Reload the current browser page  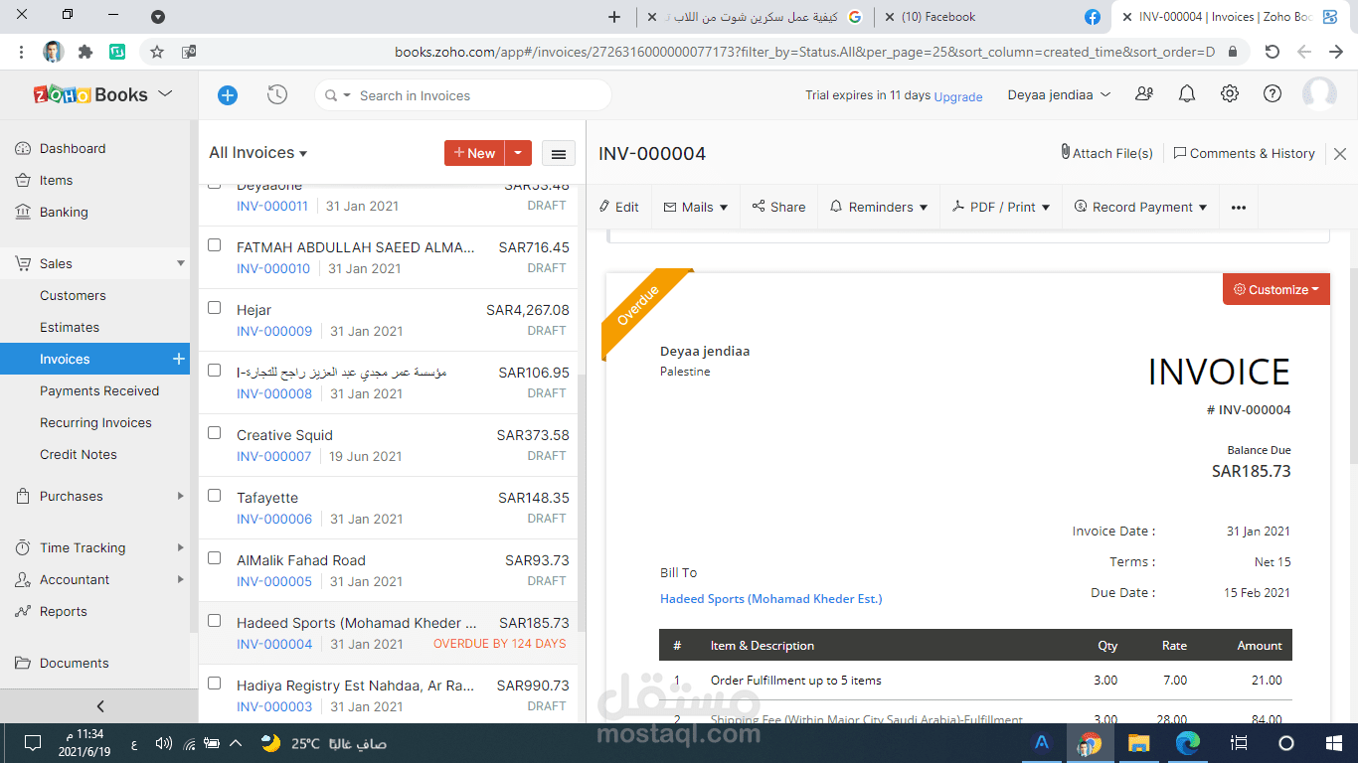tap(1272, 52)
